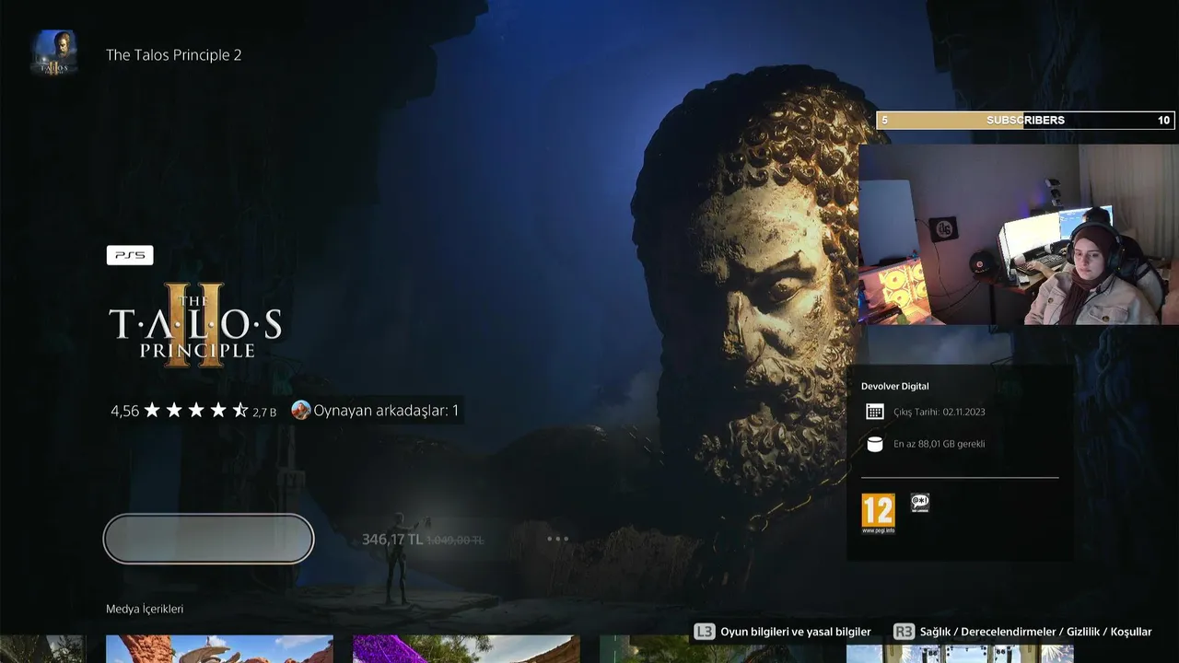Click the 4,56 star rating
Screen dimensions: 1179x663
pyautogui.click(x=180, y=411)
